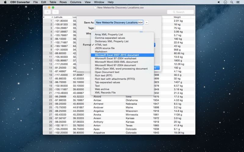Click the Time Machine clock icon
244x152 pixels.
(225, 2)
